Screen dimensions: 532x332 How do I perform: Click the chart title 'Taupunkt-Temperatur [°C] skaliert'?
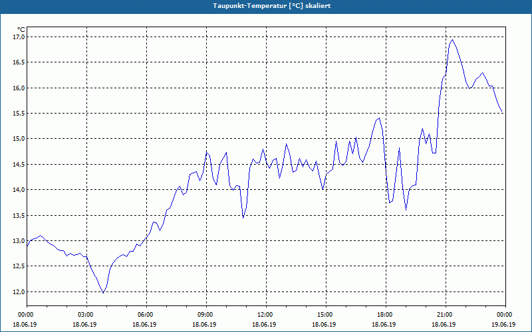tap(271, 6)
